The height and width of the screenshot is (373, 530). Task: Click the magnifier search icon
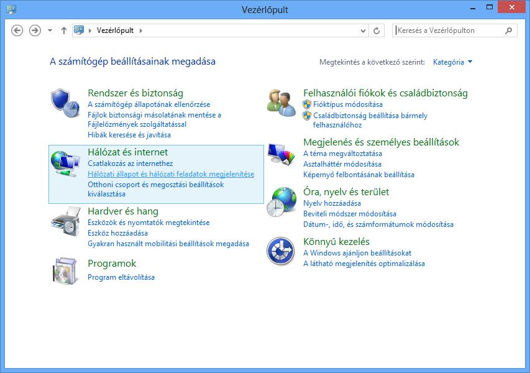click(x=508, y=31)
